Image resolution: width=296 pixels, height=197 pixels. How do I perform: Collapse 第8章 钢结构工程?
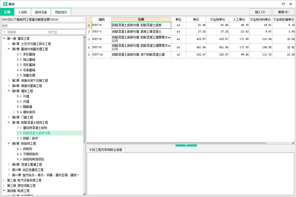[x=9, y=143]
